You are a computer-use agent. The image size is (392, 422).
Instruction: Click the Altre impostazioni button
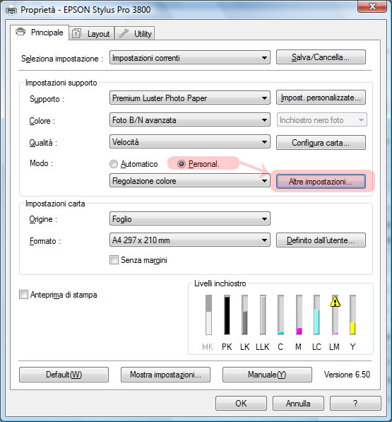click(x=321, y=182)
